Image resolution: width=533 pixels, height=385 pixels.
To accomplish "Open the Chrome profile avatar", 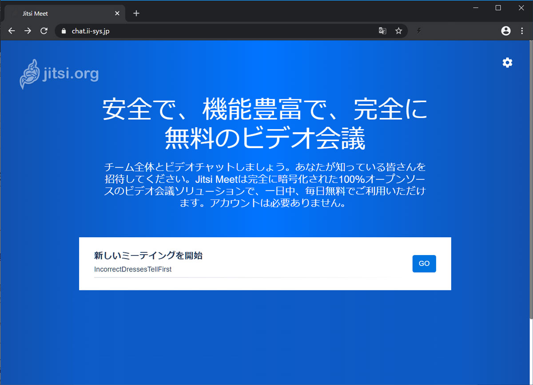I will point(505,31).
